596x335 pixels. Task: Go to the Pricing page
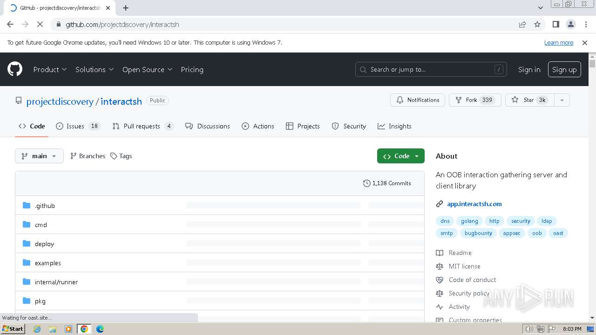[192, 69]
